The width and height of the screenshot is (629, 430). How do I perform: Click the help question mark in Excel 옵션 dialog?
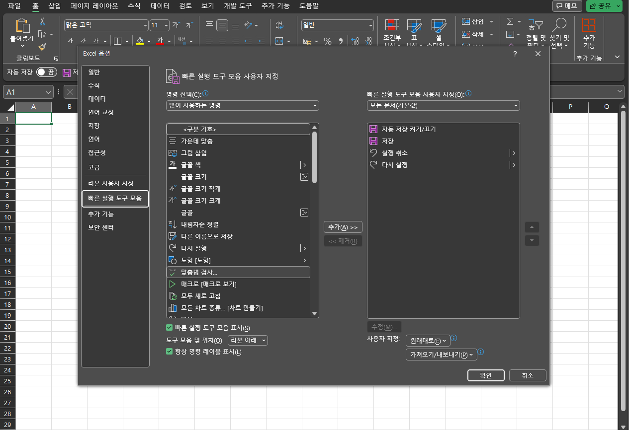[515, 54]
